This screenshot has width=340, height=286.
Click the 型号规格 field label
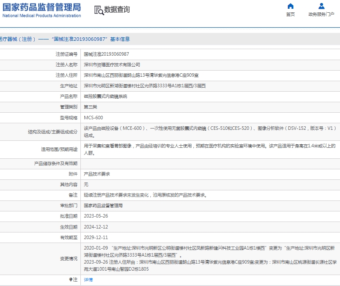coord(69,118)
